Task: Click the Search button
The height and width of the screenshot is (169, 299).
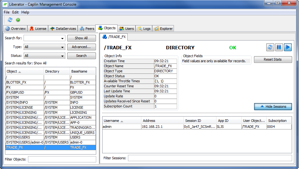Action: [81, 56]
